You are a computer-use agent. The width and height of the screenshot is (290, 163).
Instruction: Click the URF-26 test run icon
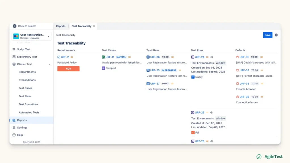point(193,113)
